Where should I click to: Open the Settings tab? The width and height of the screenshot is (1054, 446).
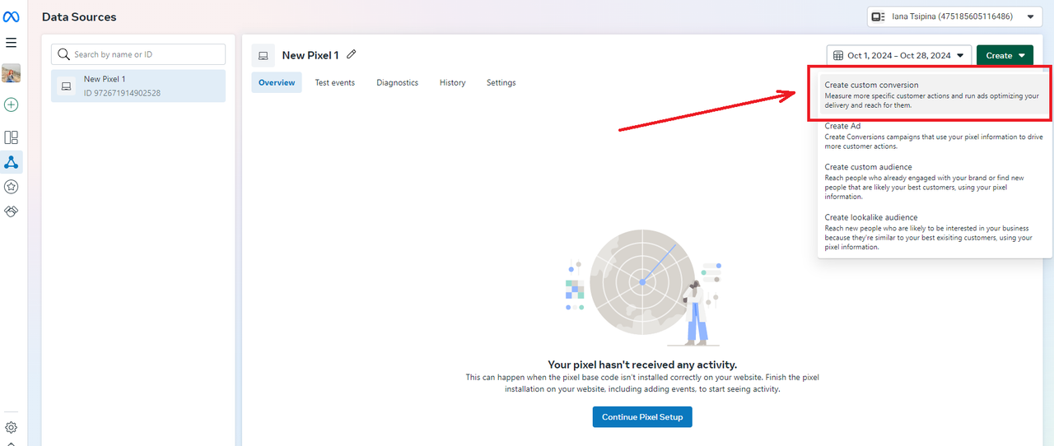[501, 82]
